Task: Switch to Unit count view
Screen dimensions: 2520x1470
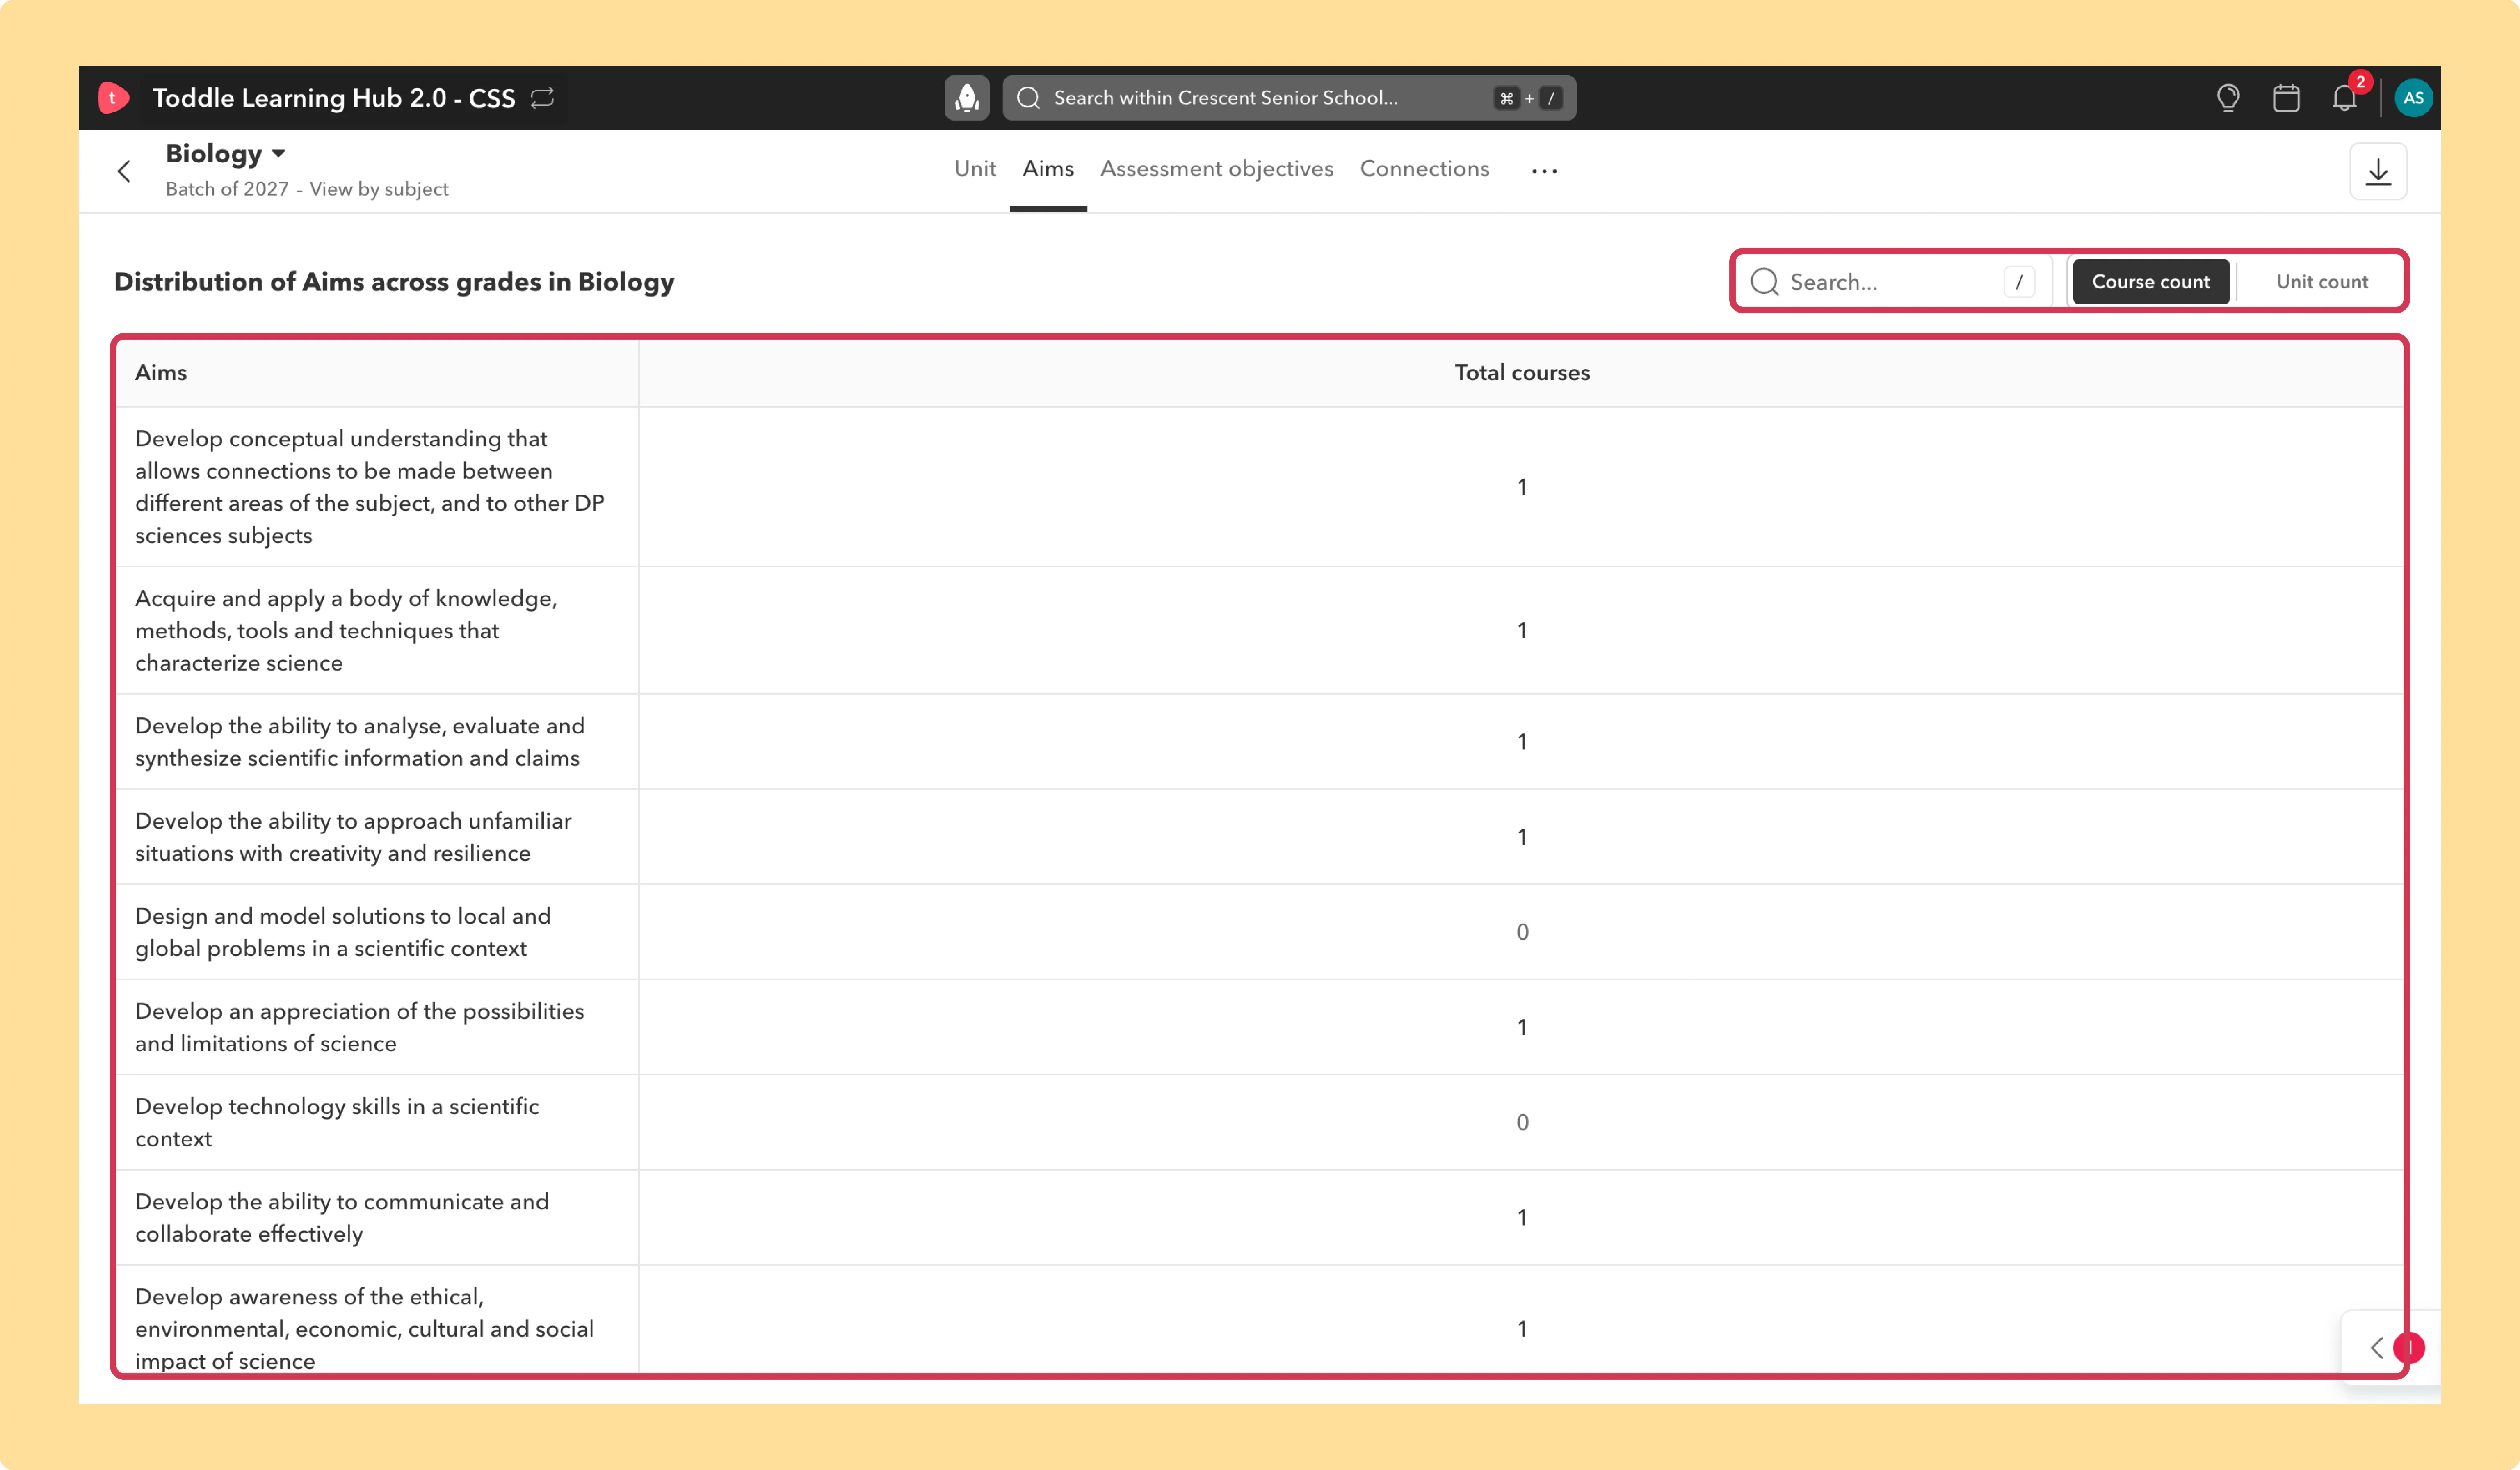Action: pos(2321,282)
